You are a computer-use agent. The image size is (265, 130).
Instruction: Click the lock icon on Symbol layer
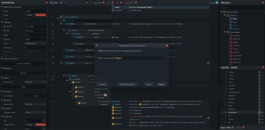(x=259, y=119)
